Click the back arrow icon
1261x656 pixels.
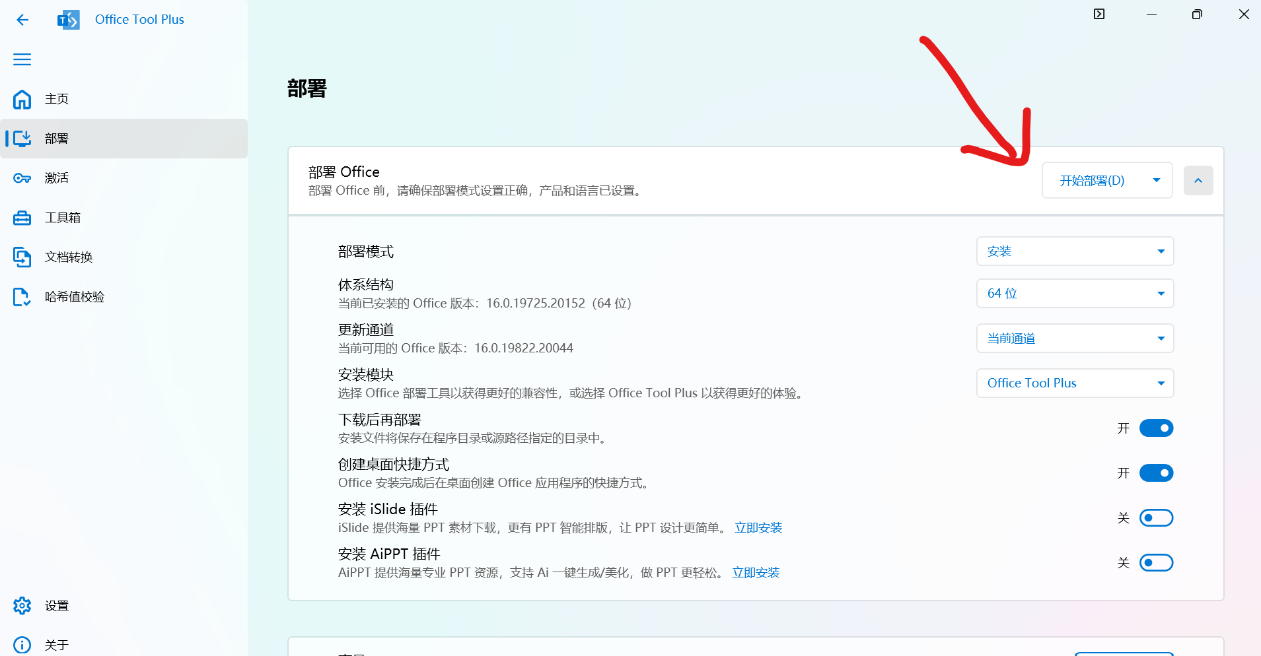pyautogui.click(x=22, y=20)
